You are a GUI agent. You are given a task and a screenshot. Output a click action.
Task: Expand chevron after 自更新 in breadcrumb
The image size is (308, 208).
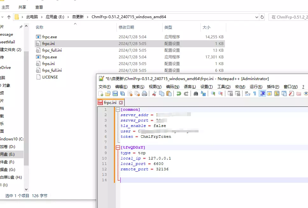point(87,17)
